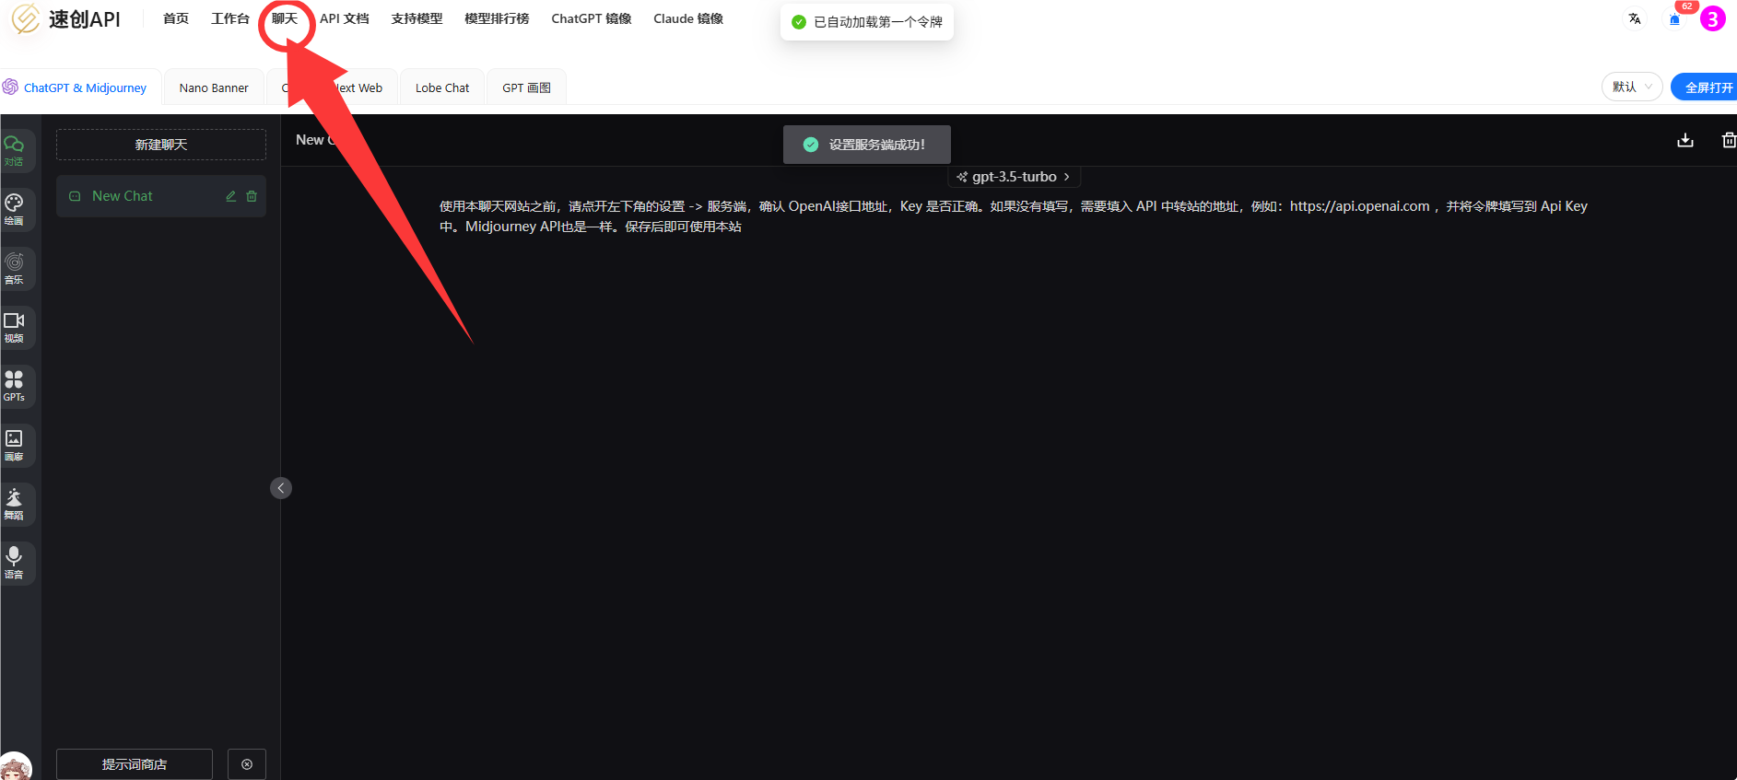This screenshot has width=1737, height=780.
Task: Click the 速创API logo
Action: coord(65,18)
